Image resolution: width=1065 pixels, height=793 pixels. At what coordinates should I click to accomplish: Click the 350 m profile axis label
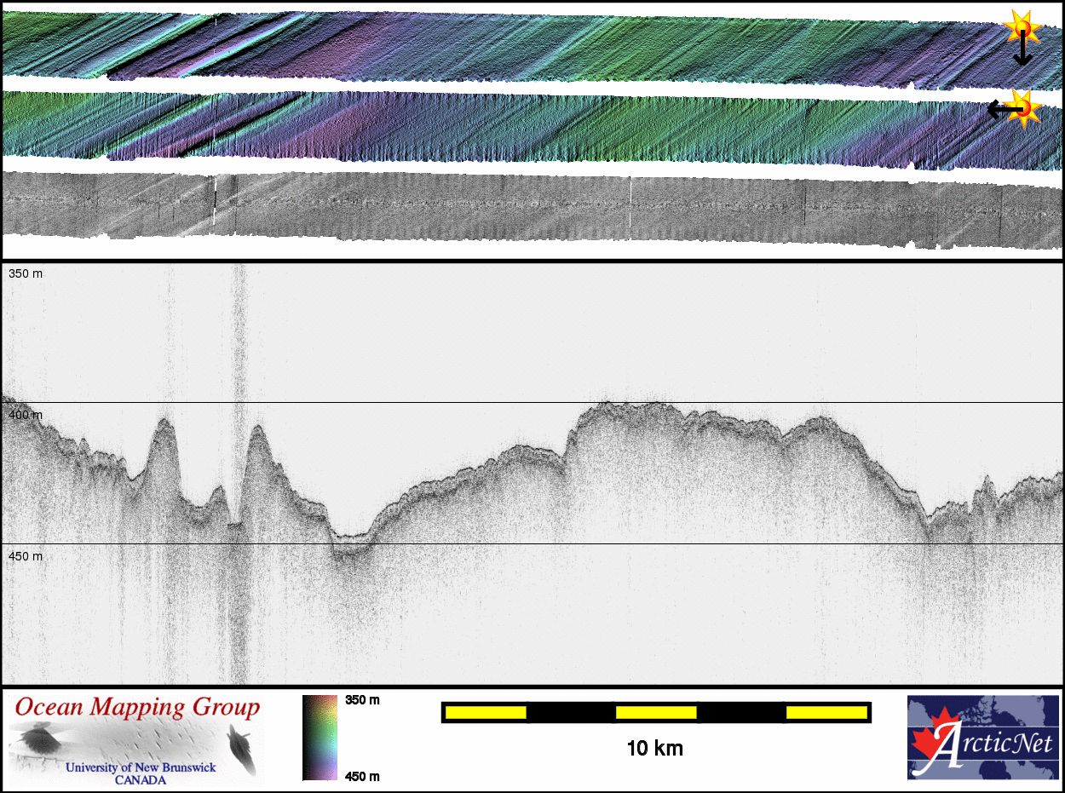tap(26, 274)
